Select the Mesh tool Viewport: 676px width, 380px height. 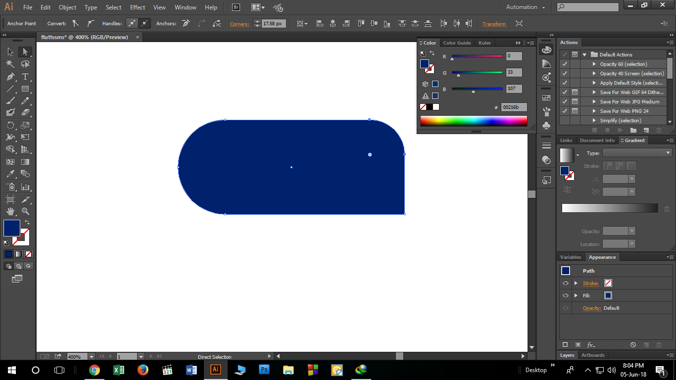click(10, 162)
